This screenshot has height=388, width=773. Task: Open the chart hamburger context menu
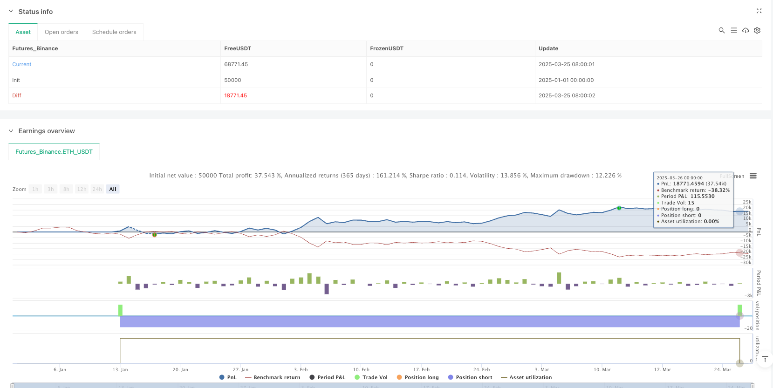pos(753,176)
